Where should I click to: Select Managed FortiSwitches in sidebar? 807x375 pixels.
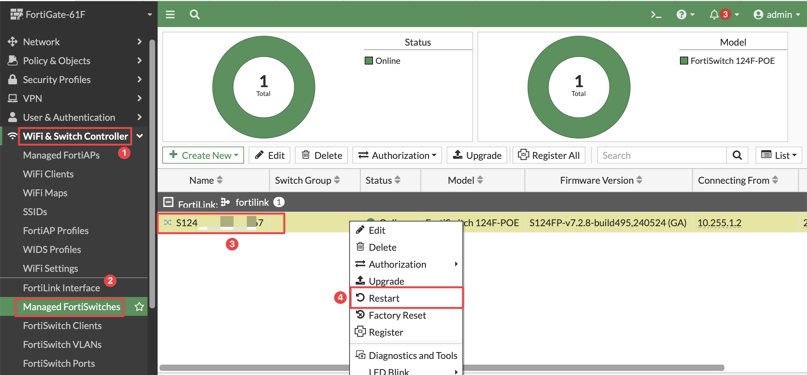coord(72,307)
